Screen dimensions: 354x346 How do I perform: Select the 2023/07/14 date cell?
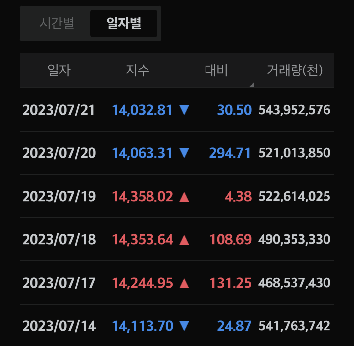59,326
